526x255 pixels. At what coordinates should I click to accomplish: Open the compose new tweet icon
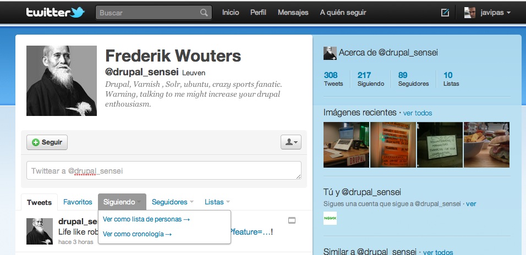click(445, 13)
